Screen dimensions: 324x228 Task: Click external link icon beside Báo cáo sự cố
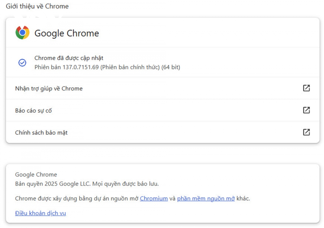[x=306, y=110]
